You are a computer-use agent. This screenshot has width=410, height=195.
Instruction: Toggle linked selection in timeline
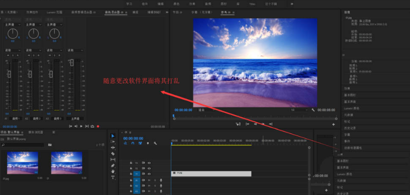[x=140, y=143]
